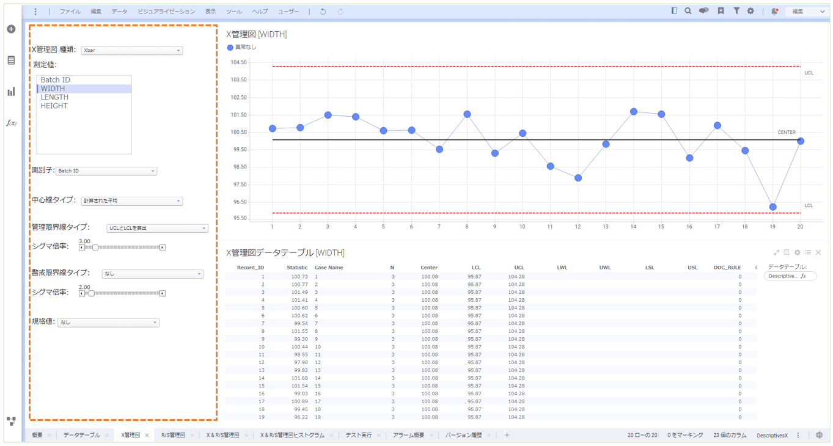Open the ユーザー menu

[x=288, y=12]
